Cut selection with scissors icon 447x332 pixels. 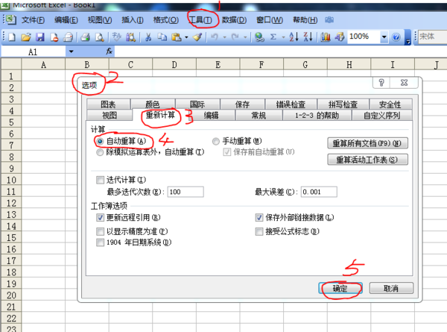click(x=148, y=37)
